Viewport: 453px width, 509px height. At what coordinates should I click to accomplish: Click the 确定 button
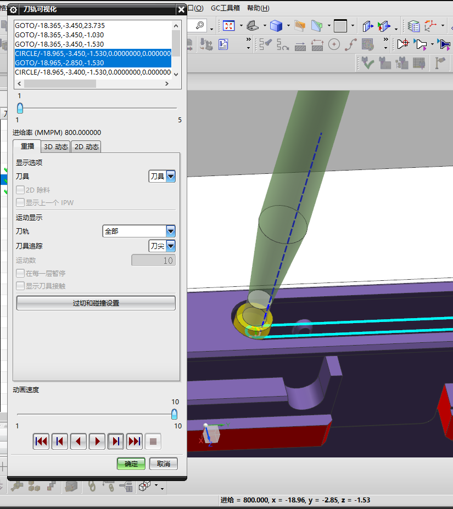pos(131,464)
